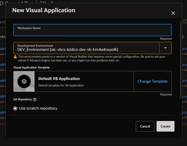Click the Workspace Name input field

(x=92, y=32)
